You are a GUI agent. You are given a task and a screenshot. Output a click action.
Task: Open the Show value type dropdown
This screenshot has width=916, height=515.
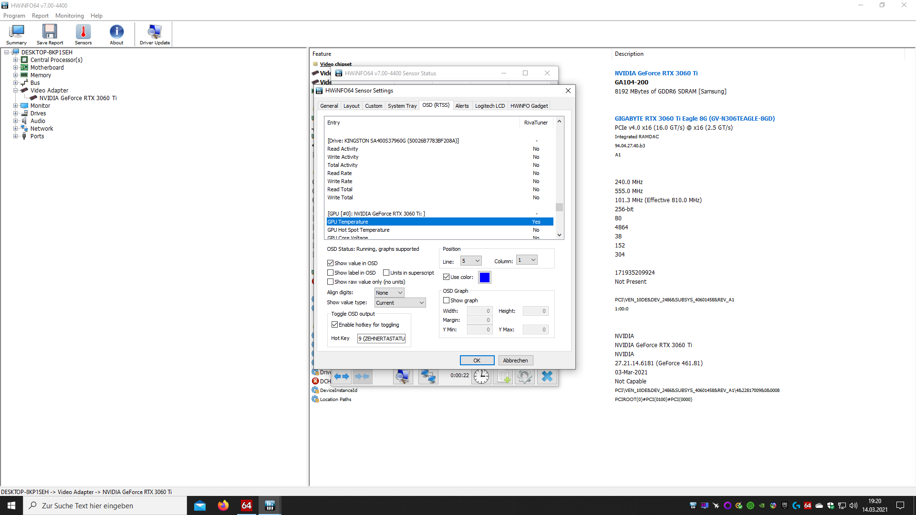click(400, 303)
